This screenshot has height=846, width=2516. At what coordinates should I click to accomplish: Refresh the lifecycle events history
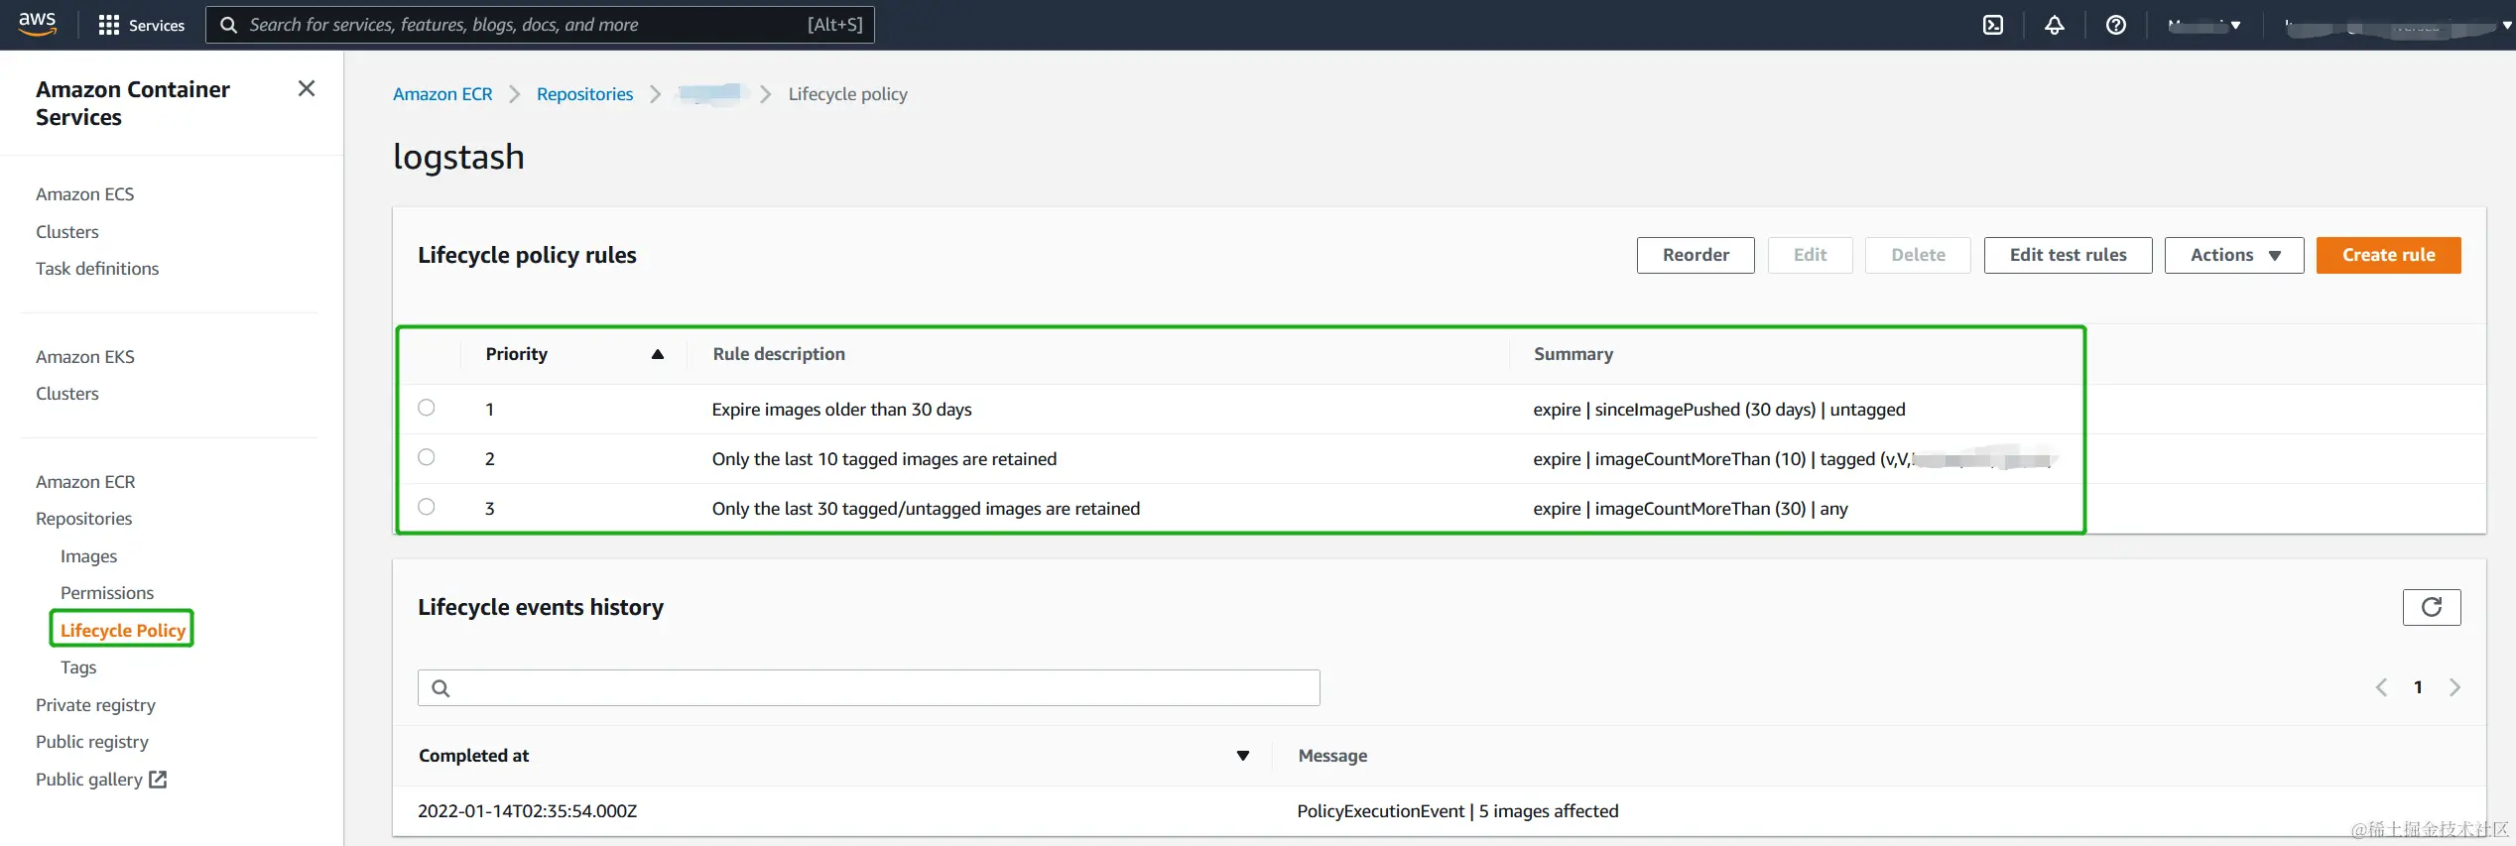click(2431, 607)
